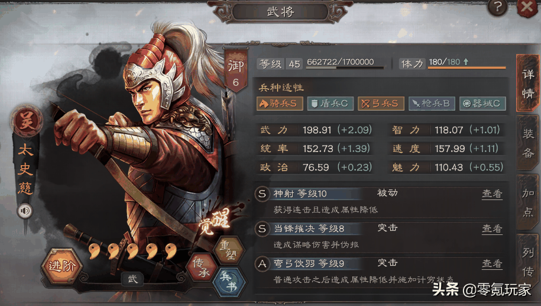Open the 传承 hexagon icon
The width and height of the screenshot is (541, 306).
pyautogui.click(x=201, y=268)
